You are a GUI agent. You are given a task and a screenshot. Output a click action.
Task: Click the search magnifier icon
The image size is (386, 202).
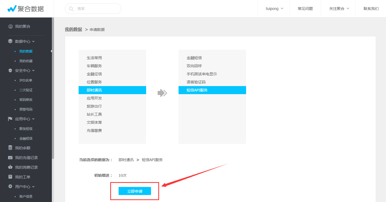(x=71, y=9)
